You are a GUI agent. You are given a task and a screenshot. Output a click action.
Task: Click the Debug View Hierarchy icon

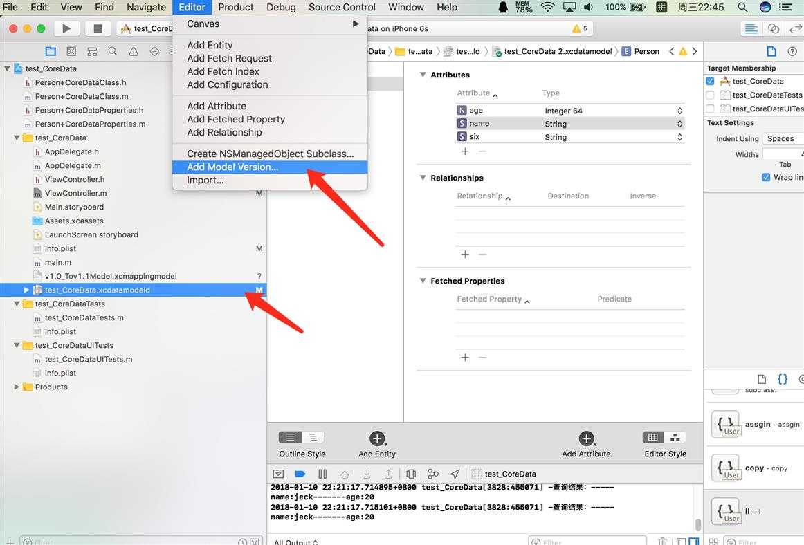[x=411, y=474]
